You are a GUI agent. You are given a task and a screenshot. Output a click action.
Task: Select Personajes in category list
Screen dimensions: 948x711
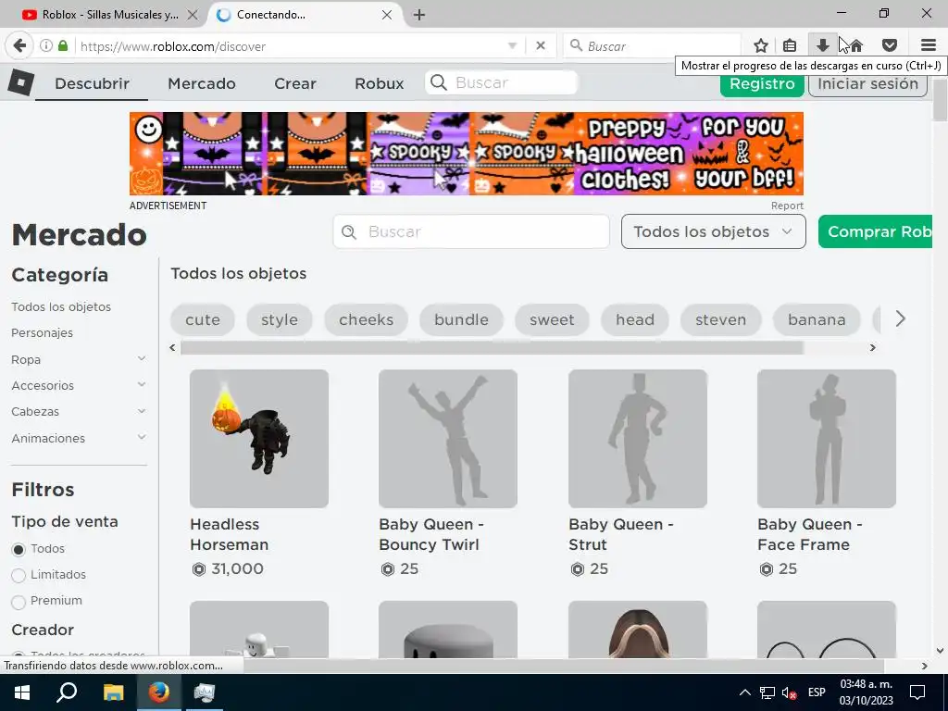(x=42, y=333)
